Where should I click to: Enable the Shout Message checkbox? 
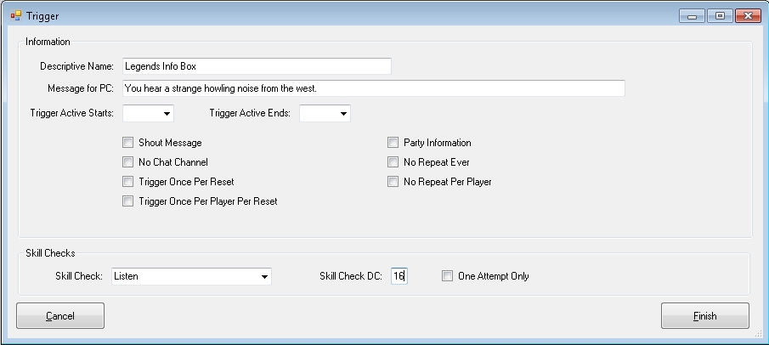[128, 143]
